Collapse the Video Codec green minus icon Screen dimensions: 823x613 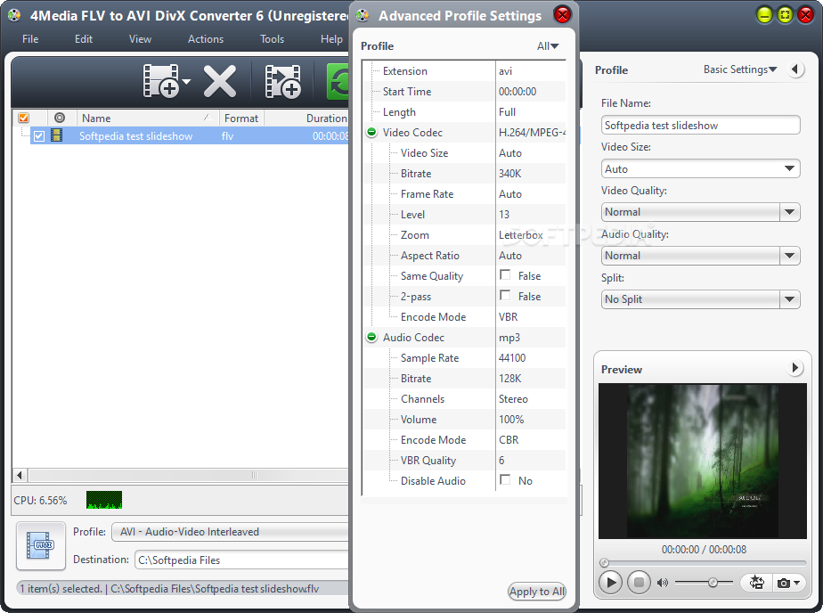pyautogui.click(x=371, y=132)
